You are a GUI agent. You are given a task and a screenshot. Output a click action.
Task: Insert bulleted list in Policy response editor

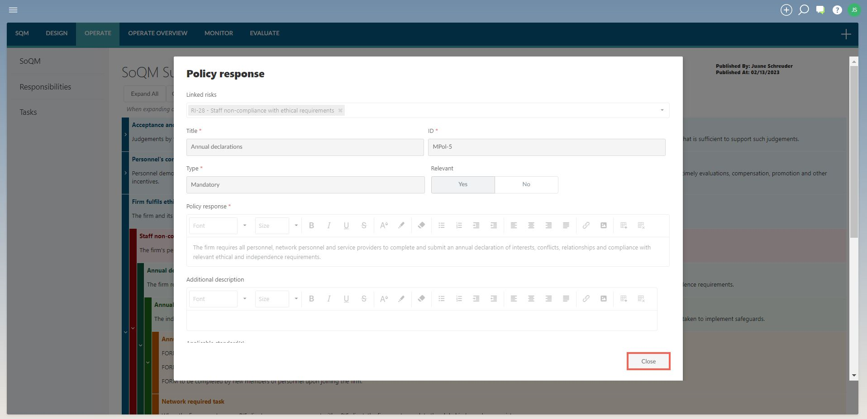tap(442, 226)
